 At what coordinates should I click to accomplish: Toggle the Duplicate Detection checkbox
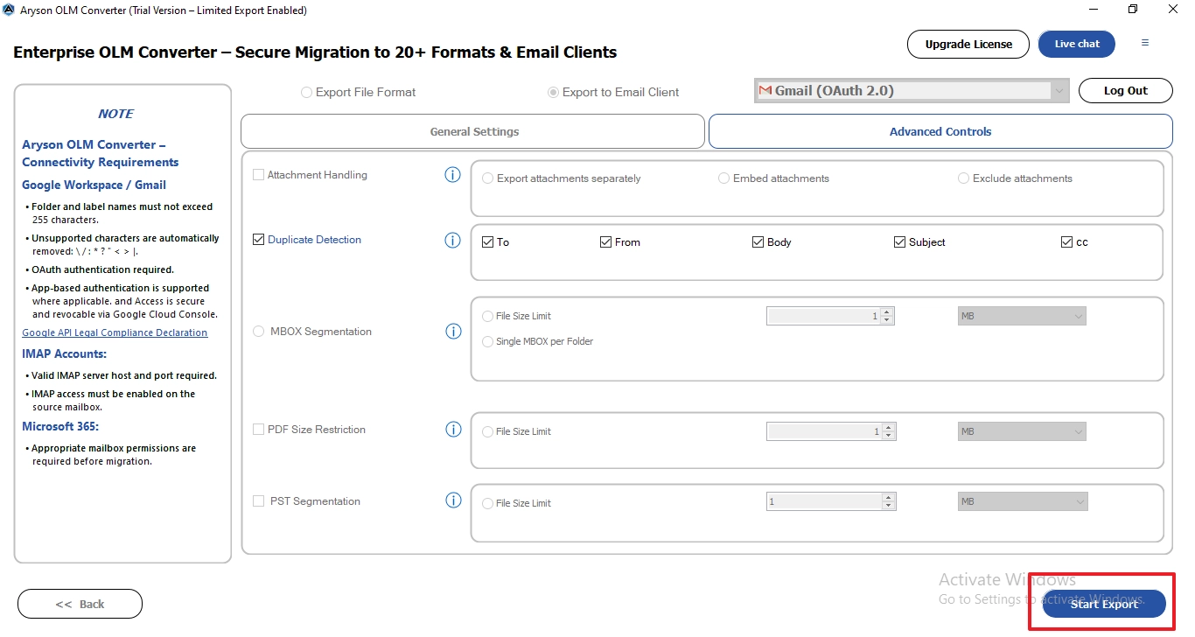point(258,240)
